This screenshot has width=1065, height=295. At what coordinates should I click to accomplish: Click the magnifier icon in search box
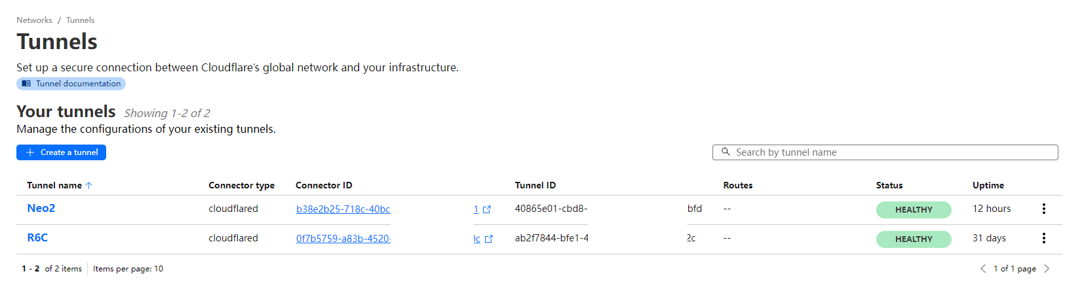click(726, 152)
